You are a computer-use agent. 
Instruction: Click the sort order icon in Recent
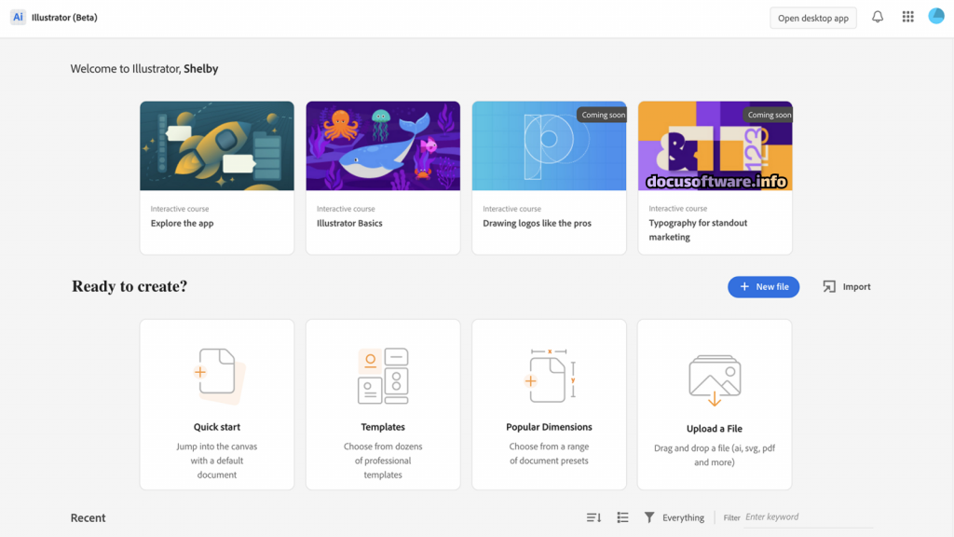(x=593, y=517)
